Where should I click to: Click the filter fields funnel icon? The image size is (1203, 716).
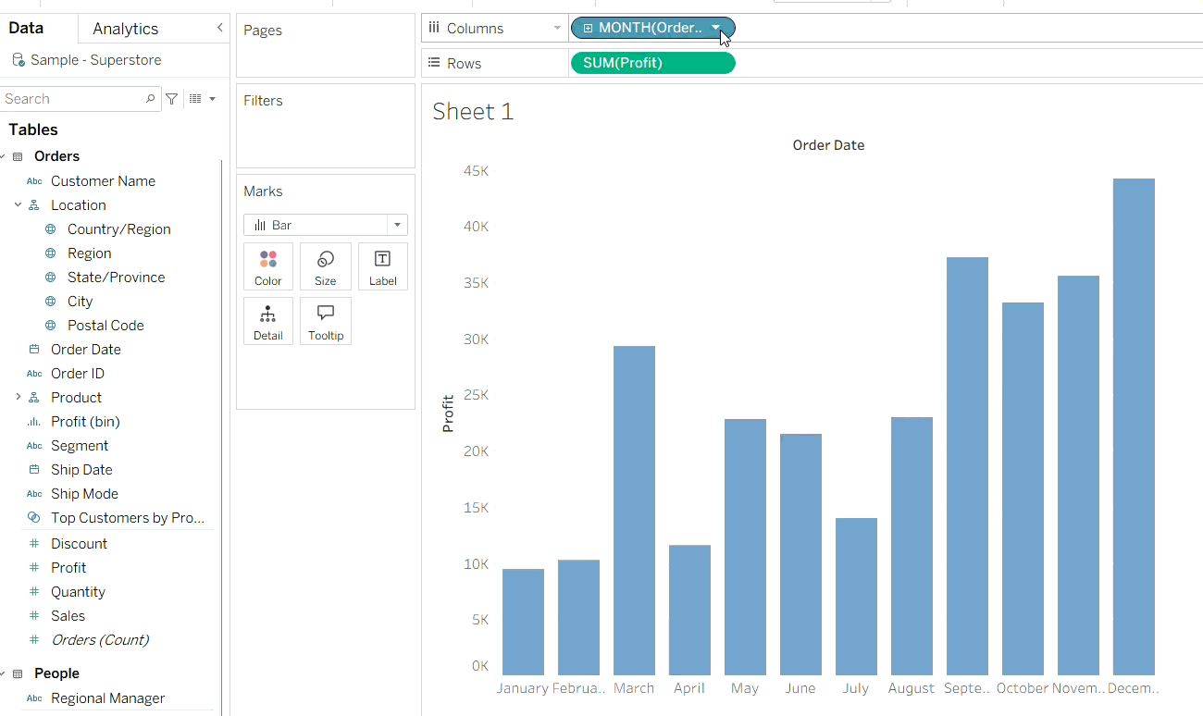point(172,99)
